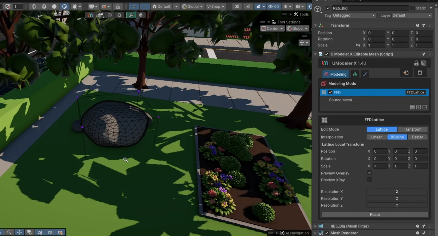Toggle Mesh Renderer enabled checkbox
Screen dimensions: 438x236
pyautogui.click(x=327, y=233)
